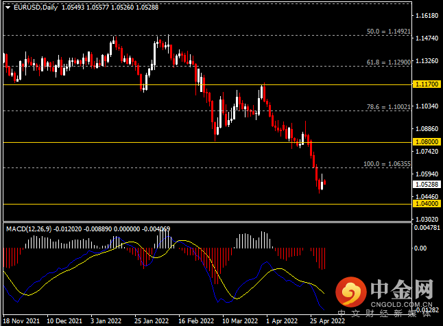Screen dimensions: 443x326
Task: Click the 25 Apr 2022 date label
Action: tap(327, 321)
